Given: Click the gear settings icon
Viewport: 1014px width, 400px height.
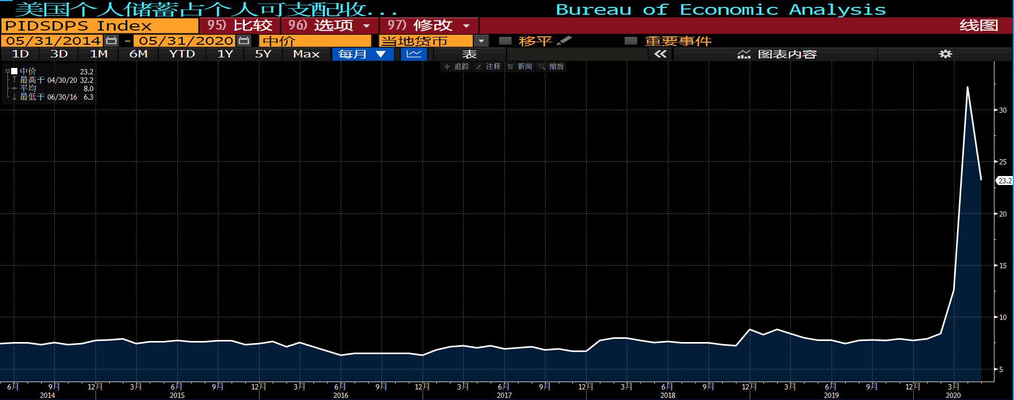Looking at the screenshot, I should click(945, 54).
